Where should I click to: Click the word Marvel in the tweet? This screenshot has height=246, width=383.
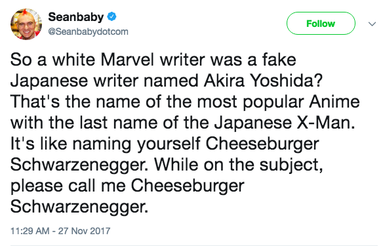pyautogui.click(x=127, y=60)
